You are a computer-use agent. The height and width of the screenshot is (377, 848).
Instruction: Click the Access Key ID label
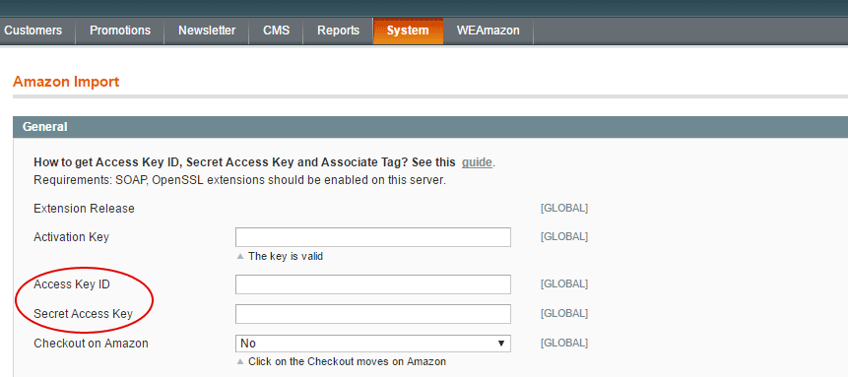pos(72,283)
